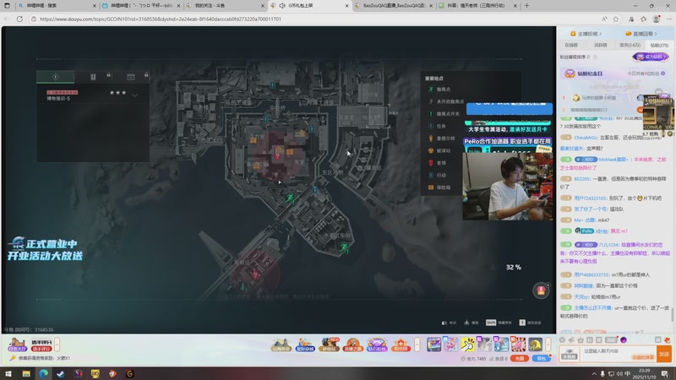This screenshot has width=676, height=380.
Task: Open a new browser tab
Action: [x=526, y=6]
